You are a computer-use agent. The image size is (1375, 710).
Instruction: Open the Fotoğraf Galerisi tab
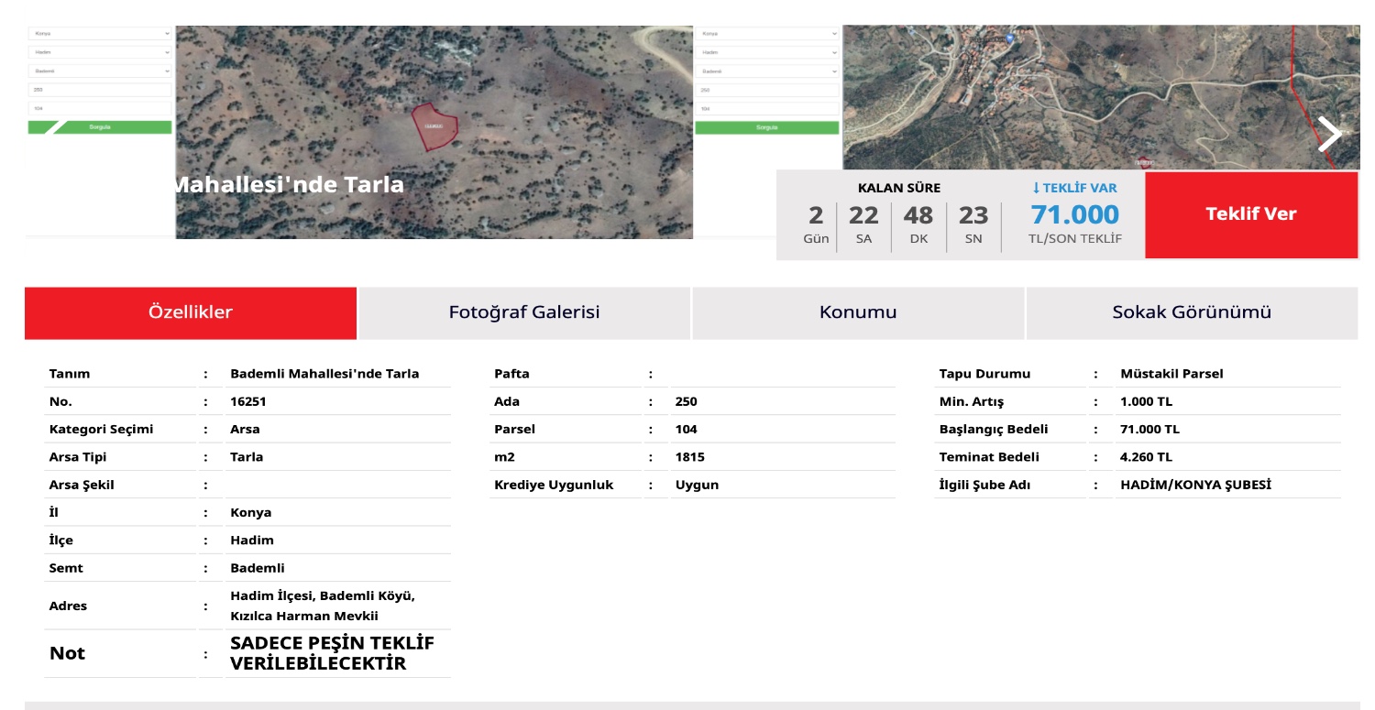523,312
